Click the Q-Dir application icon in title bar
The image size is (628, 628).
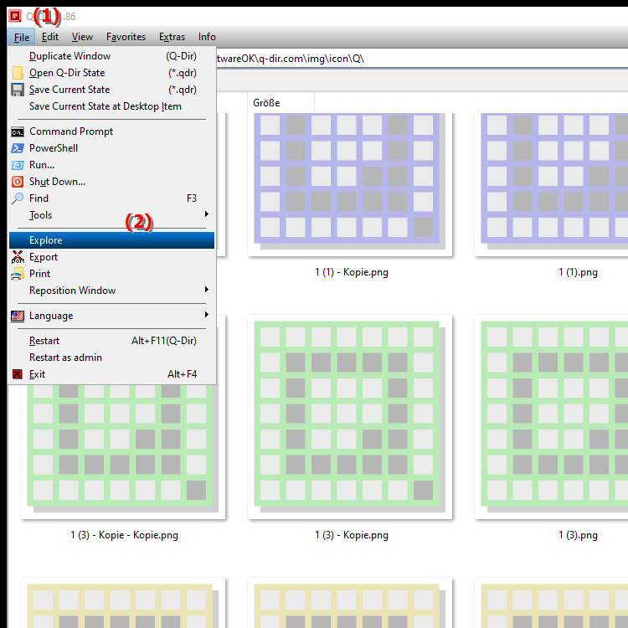[x=15, y=16]
